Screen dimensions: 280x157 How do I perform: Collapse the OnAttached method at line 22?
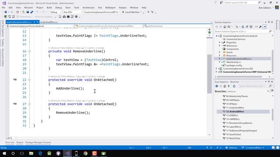click(29, 80)
